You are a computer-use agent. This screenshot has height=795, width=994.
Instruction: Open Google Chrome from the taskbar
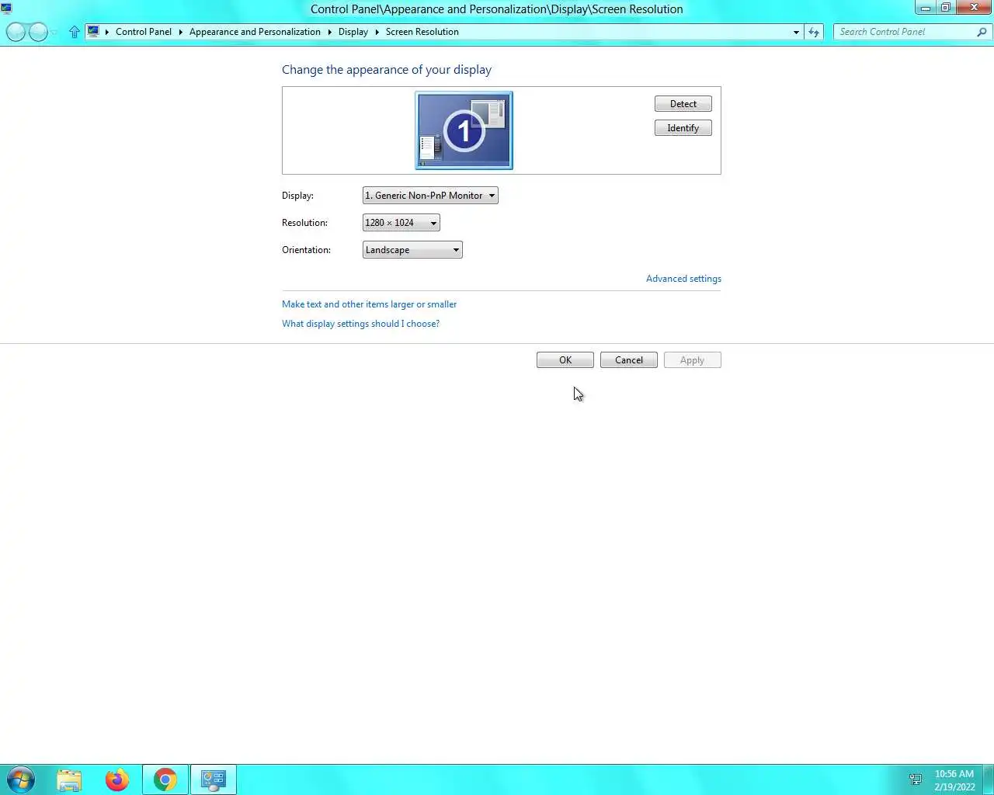click(165, 779)
